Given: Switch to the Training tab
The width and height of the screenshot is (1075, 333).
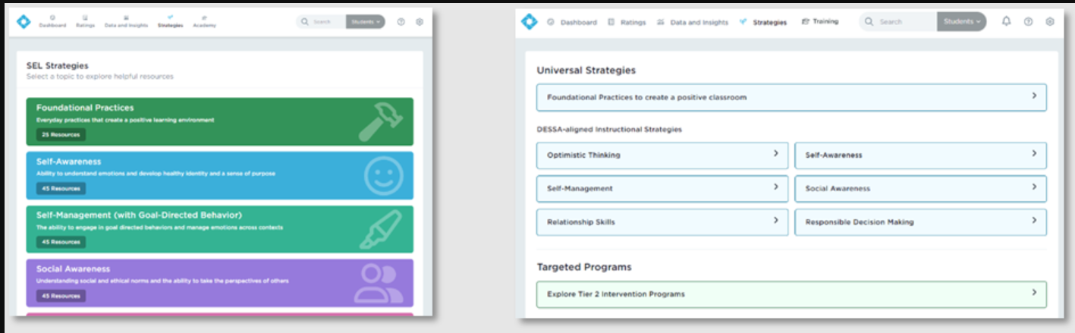Looking at the screenshot, I should (x=820, y=22).
